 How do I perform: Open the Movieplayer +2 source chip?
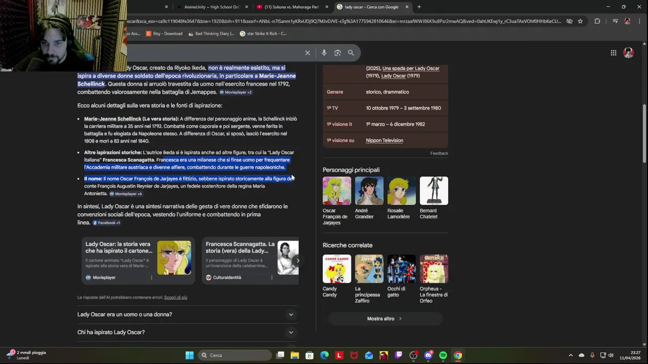tap(235, 93)
